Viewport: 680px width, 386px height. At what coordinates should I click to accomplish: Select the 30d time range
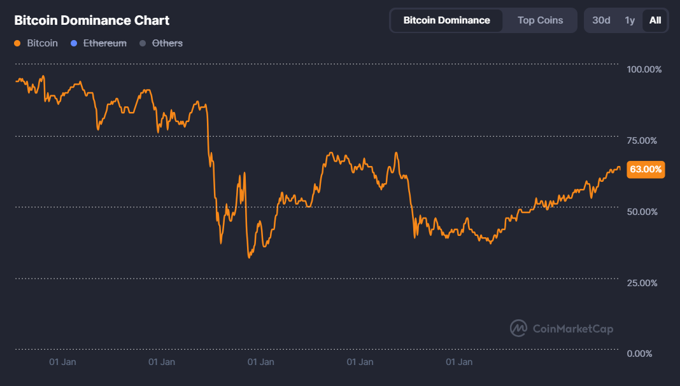[x=601, y=20]
